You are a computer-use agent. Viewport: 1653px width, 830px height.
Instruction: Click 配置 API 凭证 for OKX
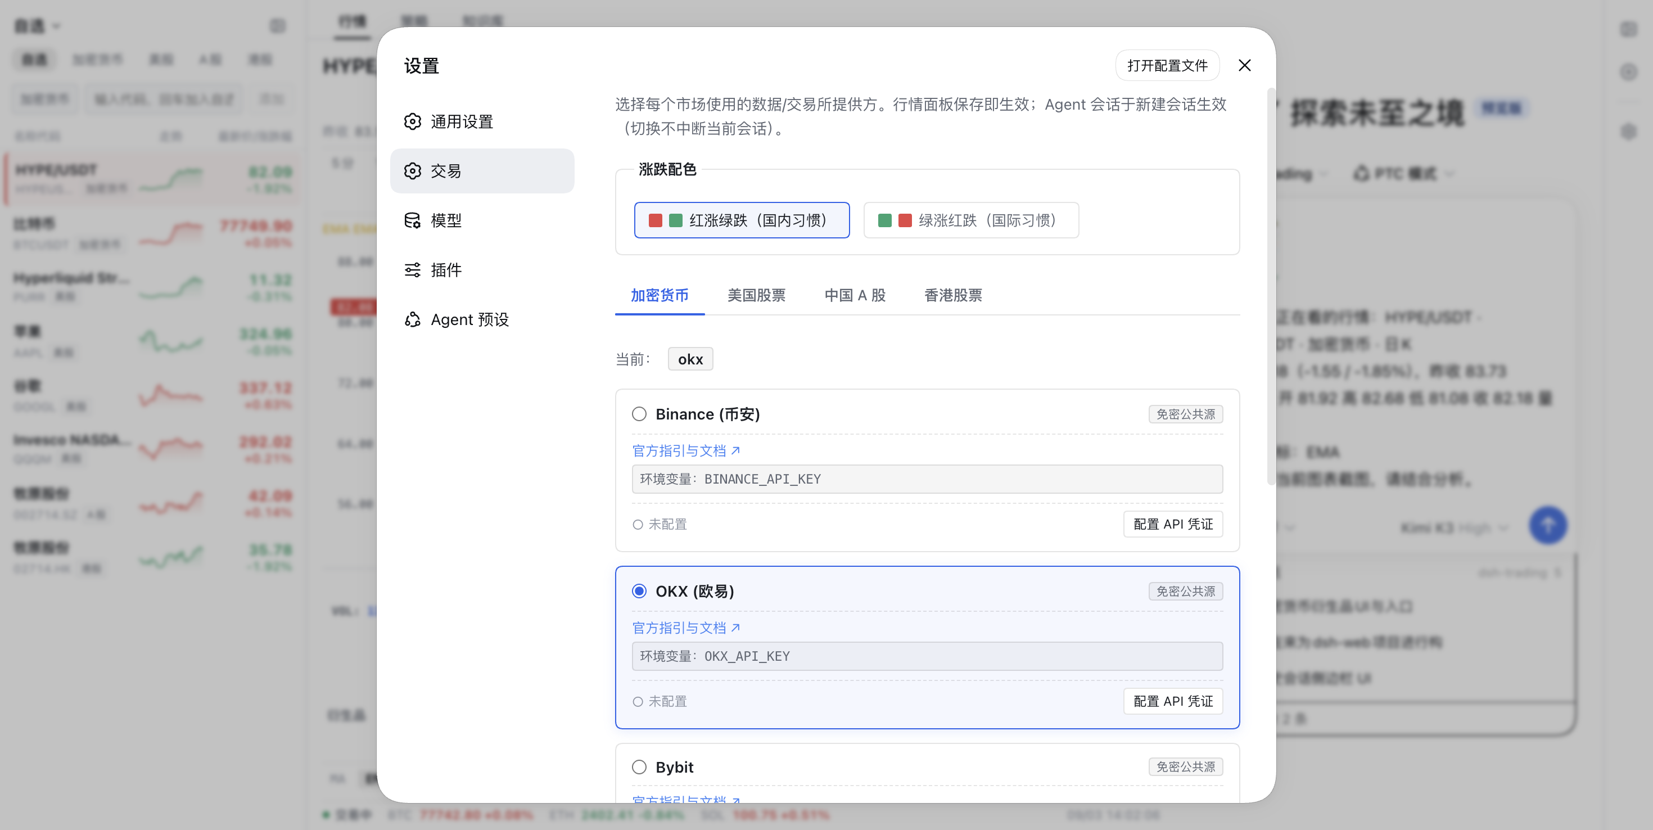[1173, 701]
